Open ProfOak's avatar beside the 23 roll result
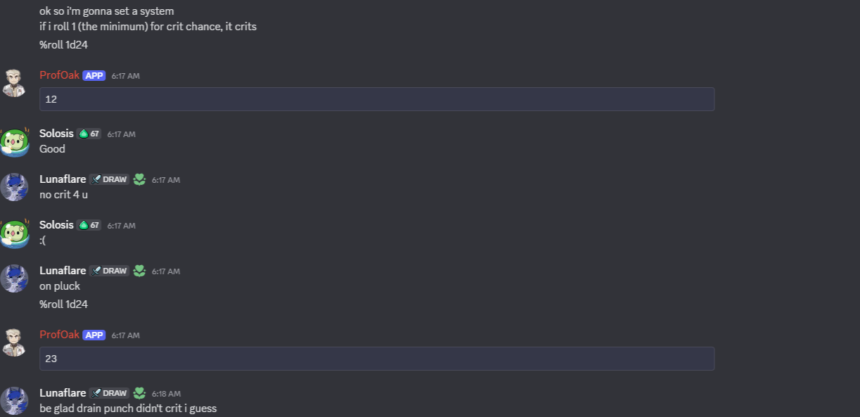860x417 pixels. point(14,342)
